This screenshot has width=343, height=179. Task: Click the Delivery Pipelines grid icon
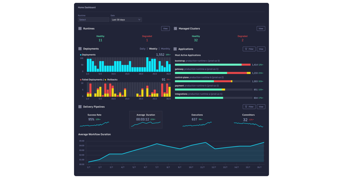pos(80,107)
